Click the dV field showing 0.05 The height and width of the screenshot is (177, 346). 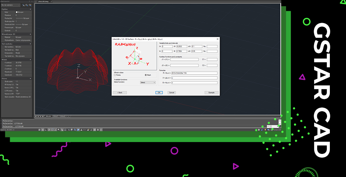[x=197, y=51]
